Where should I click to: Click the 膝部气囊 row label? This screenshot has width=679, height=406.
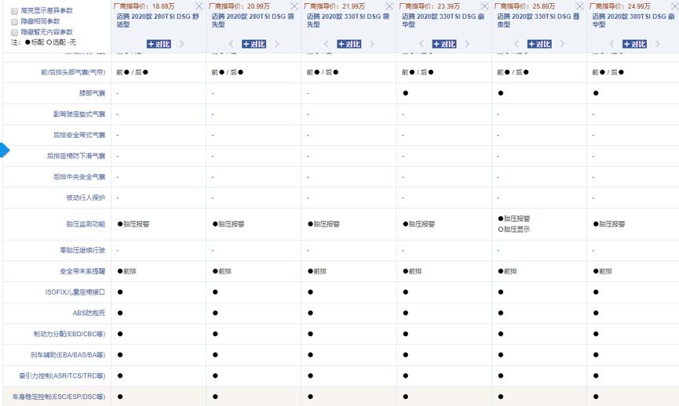pos(93,93)
